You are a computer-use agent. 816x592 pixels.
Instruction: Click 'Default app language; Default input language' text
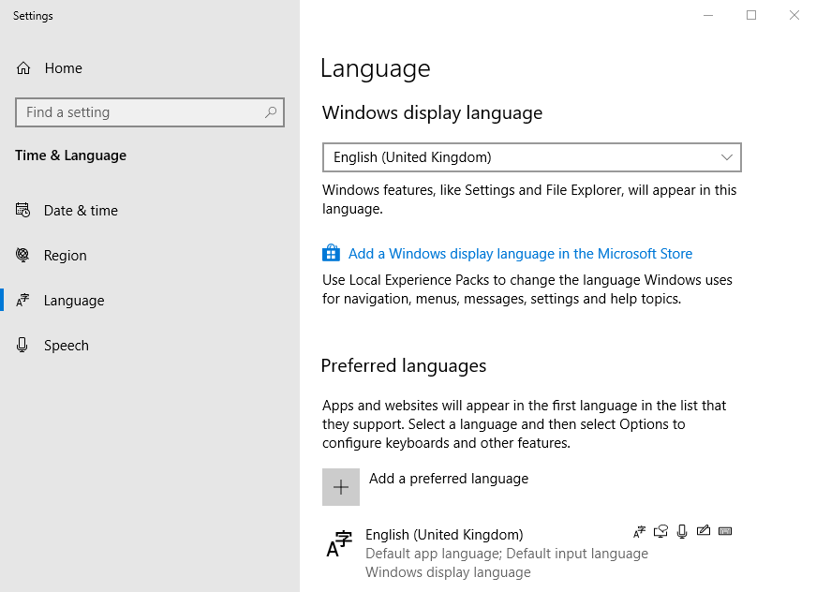(507, 554)
